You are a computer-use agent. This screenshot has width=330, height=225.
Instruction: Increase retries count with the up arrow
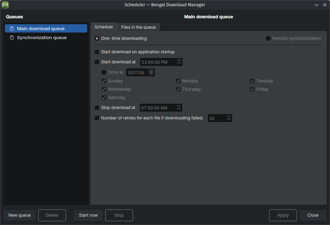click(229, 116)
